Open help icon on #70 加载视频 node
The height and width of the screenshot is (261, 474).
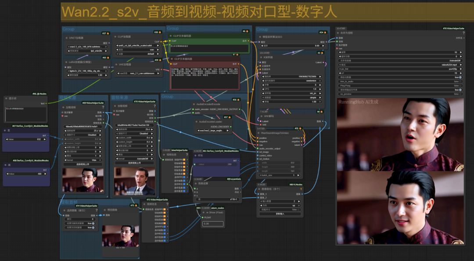click(154, 106)
